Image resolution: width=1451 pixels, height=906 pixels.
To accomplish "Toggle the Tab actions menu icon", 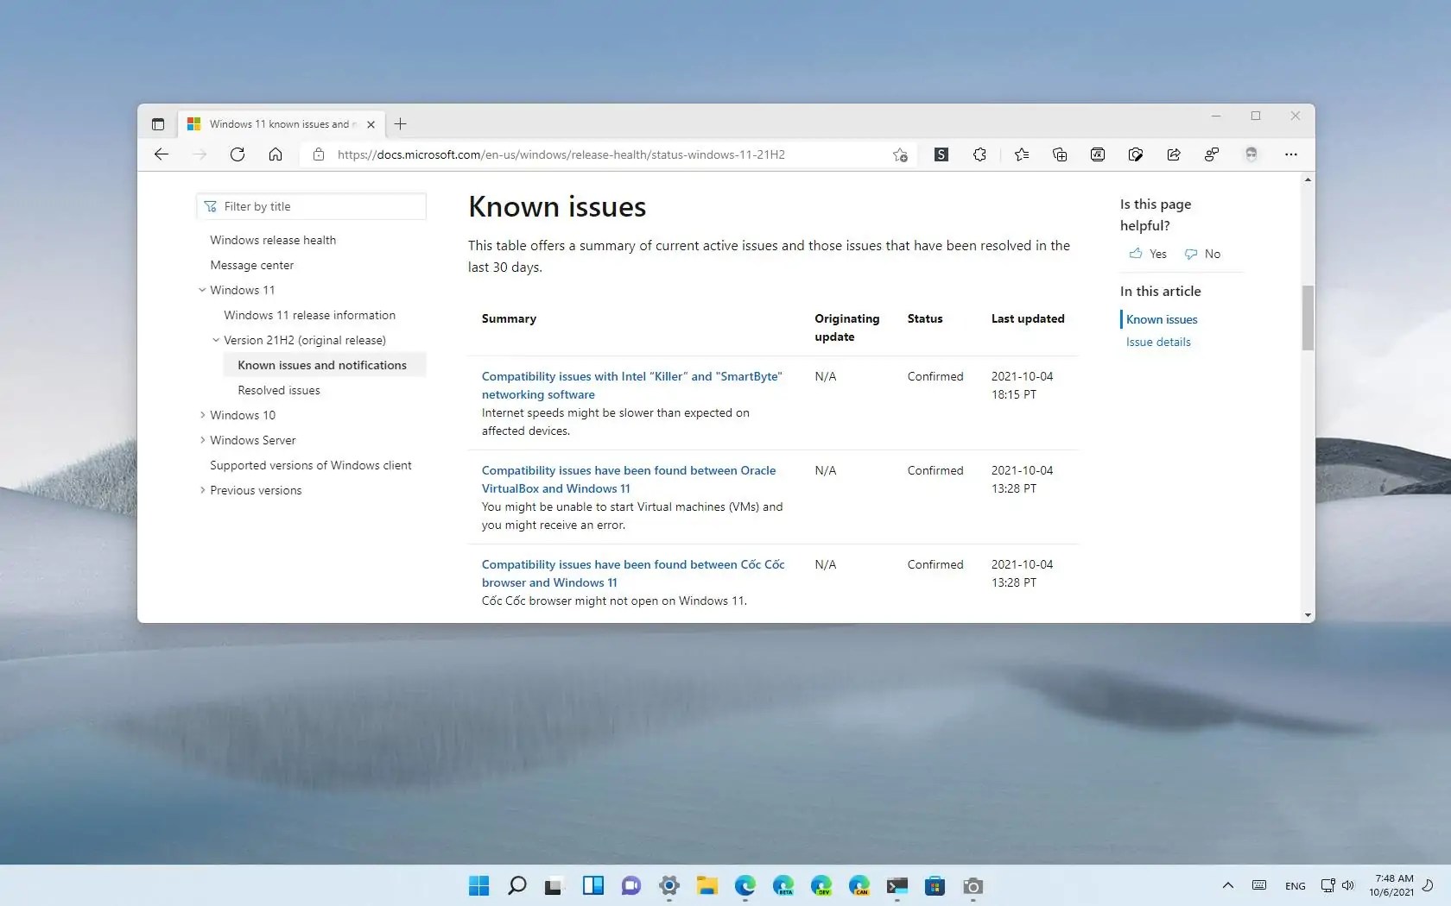I will 159,123.
